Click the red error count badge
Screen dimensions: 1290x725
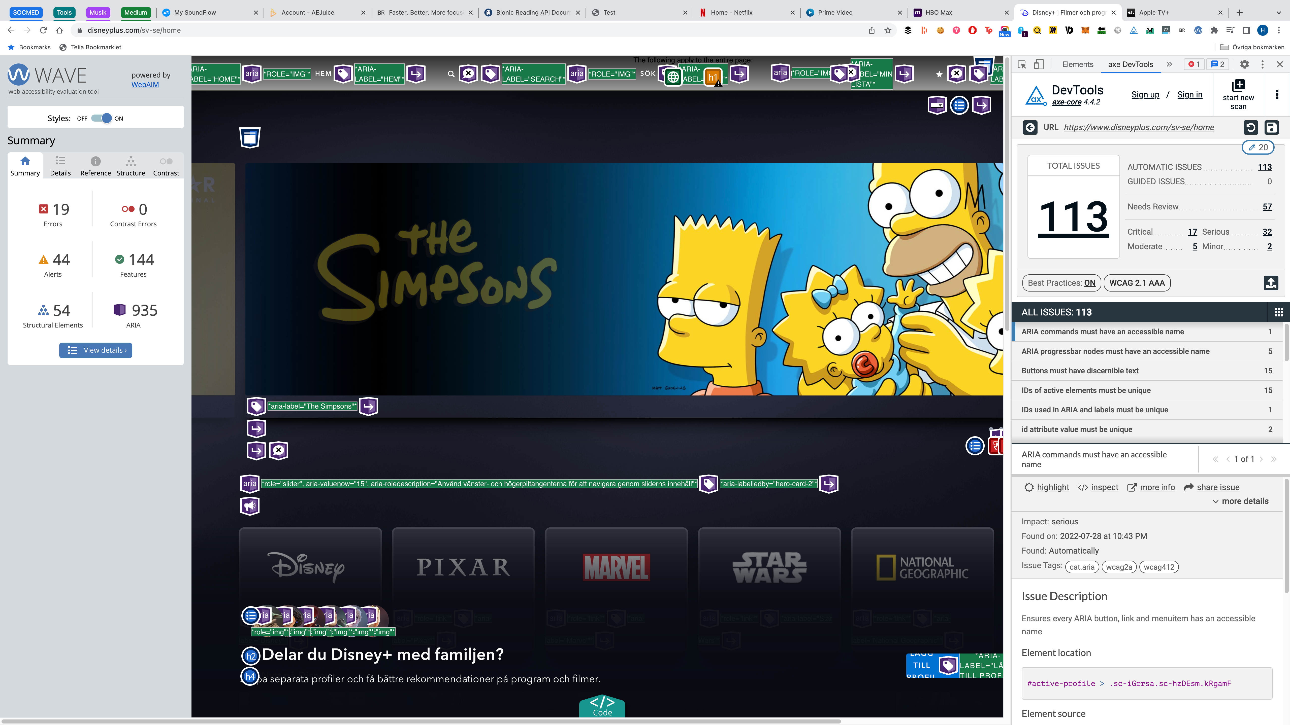[x=1194, y=64]
